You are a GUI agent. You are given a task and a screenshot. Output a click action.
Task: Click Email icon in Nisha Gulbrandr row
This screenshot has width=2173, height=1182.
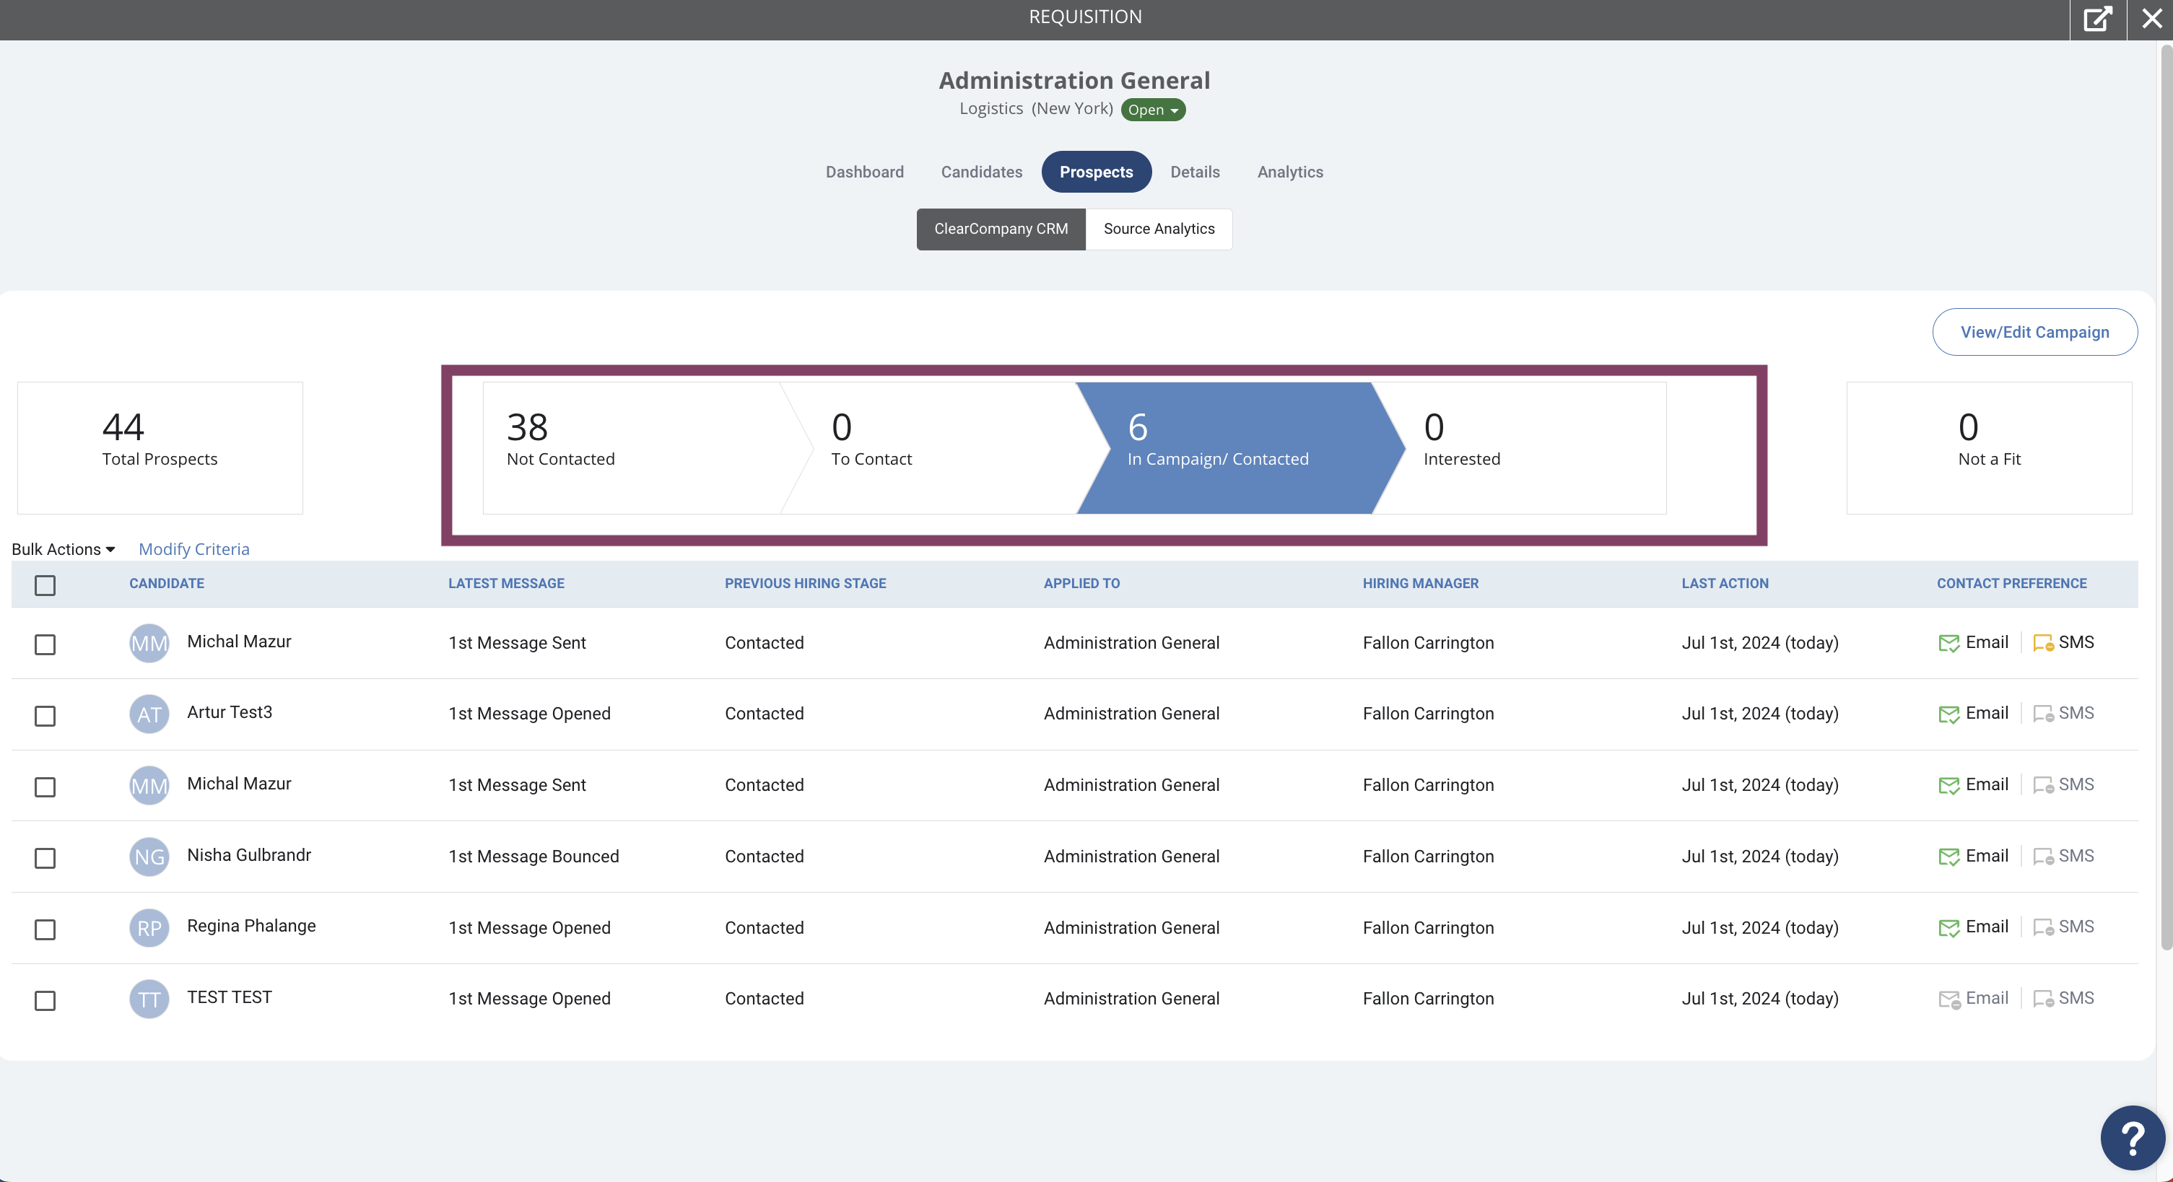1948,857
